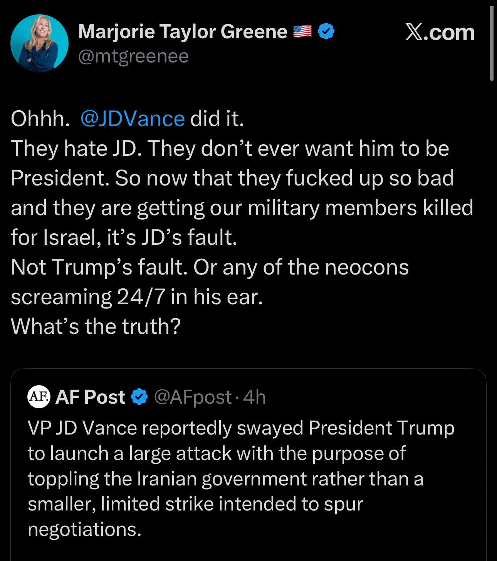Screen dimensions: 497x561
Task: Click the X.com logo
Action: pyautogui.click(x=440, y=32)
